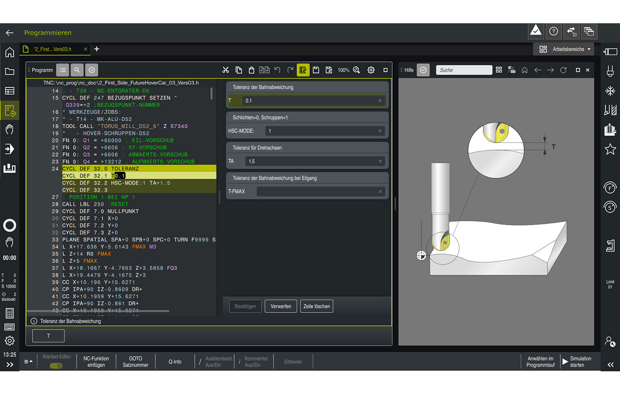This screenshot has width=620, height=395.
Task: Expand the Arbeitsbereiche dropdown
Action: click(566, 49)
